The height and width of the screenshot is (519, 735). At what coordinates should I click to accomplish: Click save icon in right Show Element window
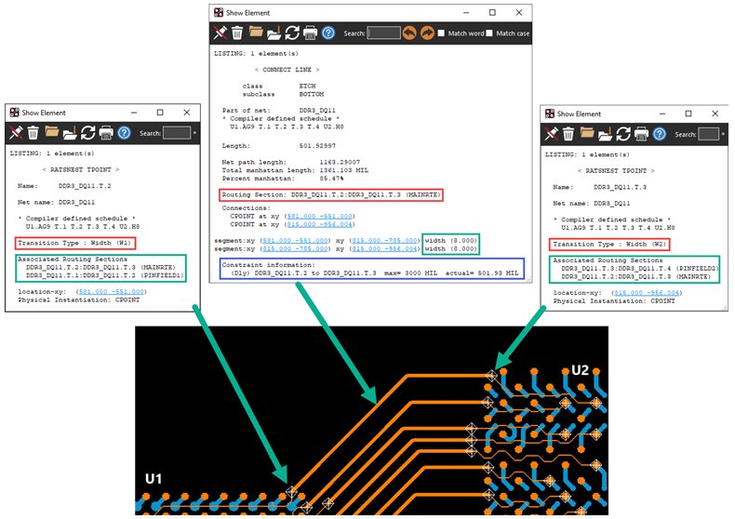(605, 135)
